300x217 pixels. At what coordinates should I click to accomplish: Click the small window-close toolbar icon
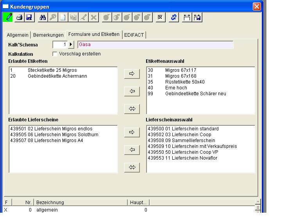(x=160, y=18)
